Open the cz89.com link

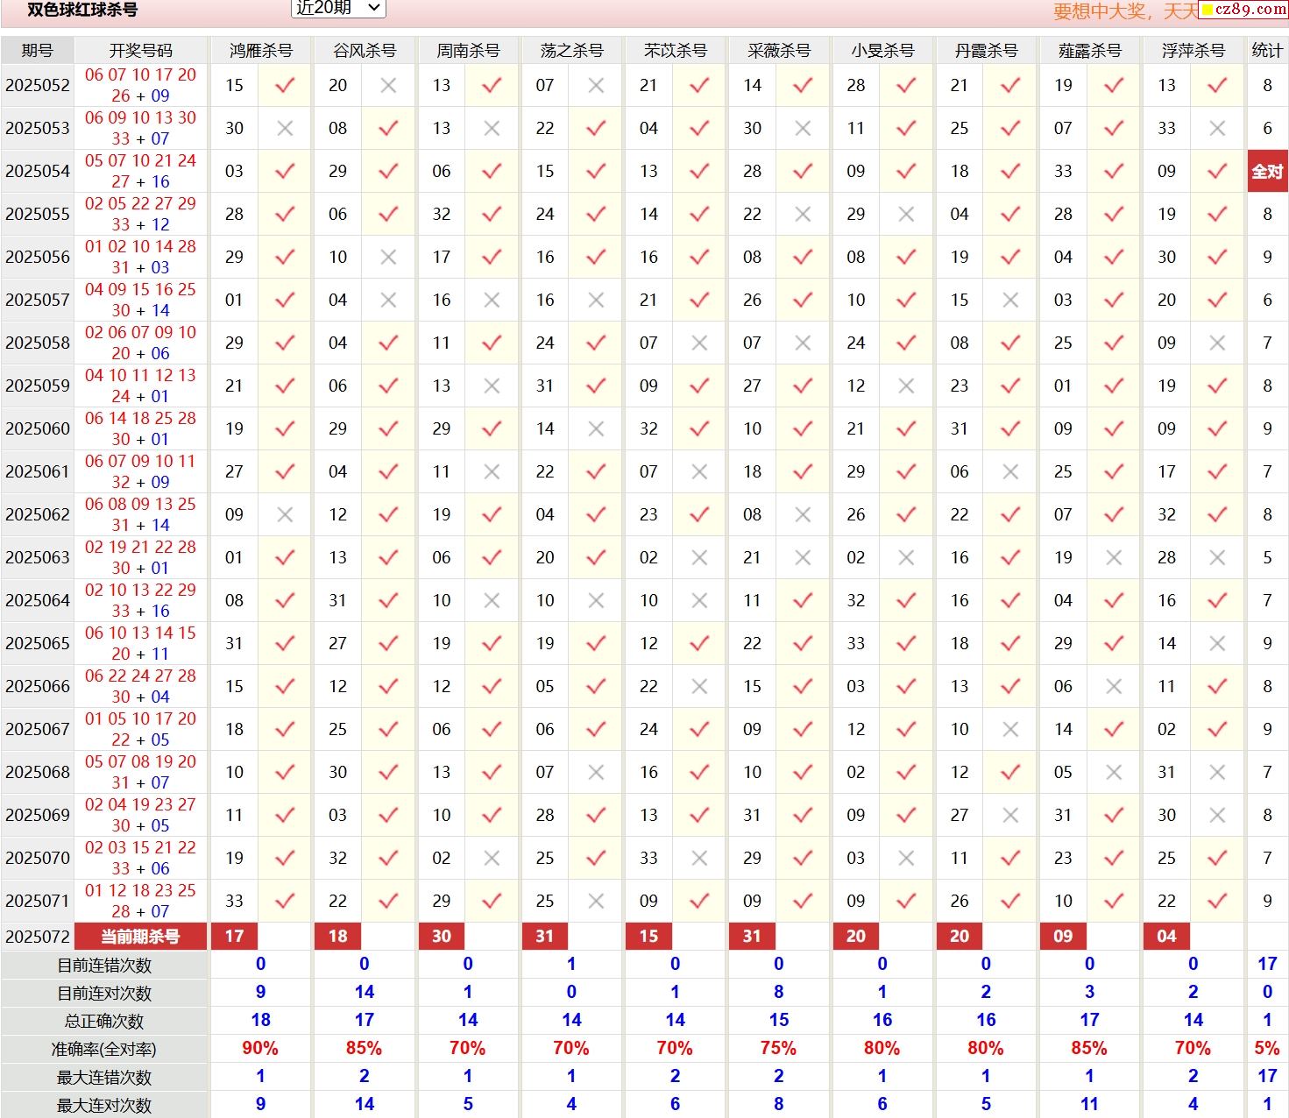pyautogui.click(x=1243, y=9)
